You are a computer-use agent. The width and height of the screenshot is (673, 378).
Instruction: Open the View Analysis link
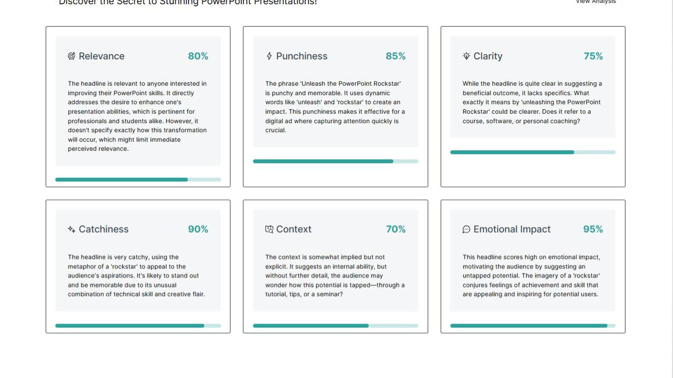(596, 2)
